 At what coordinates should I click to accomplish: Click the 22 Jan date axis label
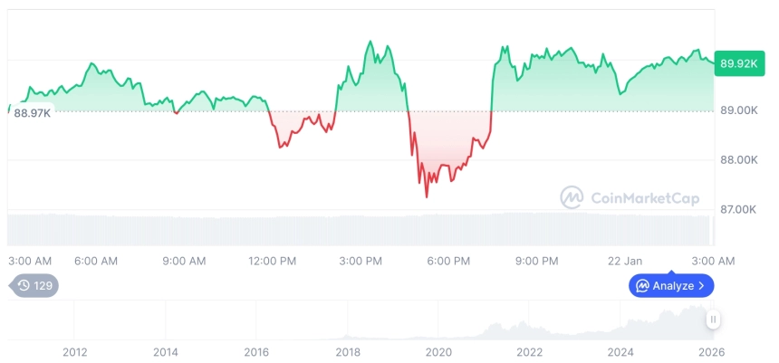point(625,261)
